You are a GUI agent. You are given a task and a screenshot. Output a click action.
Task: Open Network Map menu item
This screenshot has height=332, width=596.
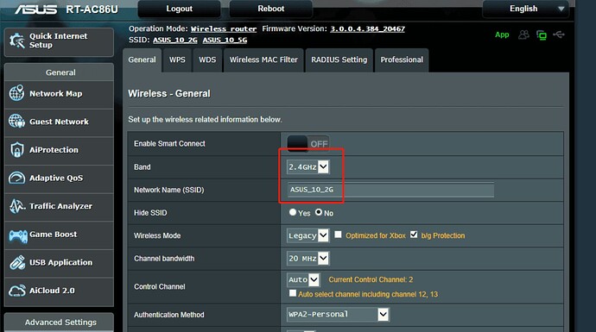59,94
